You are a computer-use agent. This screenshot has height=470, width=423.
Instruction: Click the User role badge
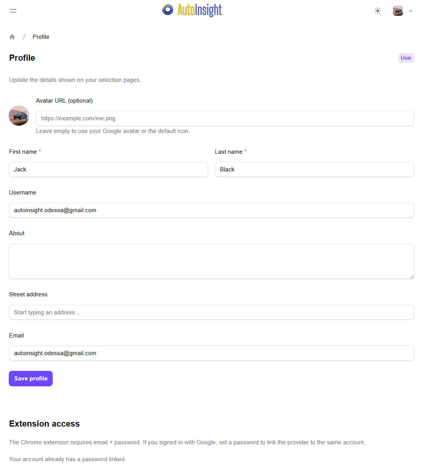pos(406,58)
